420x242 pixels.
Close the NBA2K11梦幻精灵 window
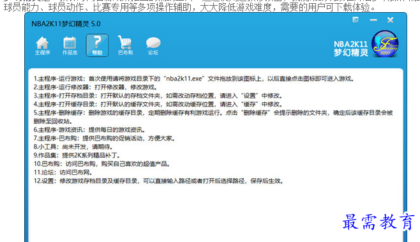tap(390, 20)
